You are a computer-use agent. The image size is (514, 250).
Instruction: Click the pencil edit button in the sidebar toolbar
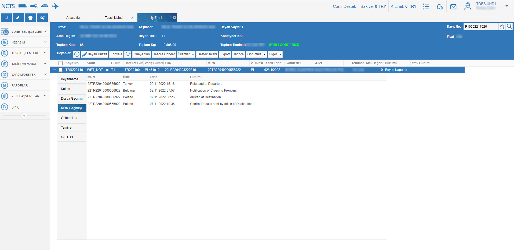pos(18,18)
